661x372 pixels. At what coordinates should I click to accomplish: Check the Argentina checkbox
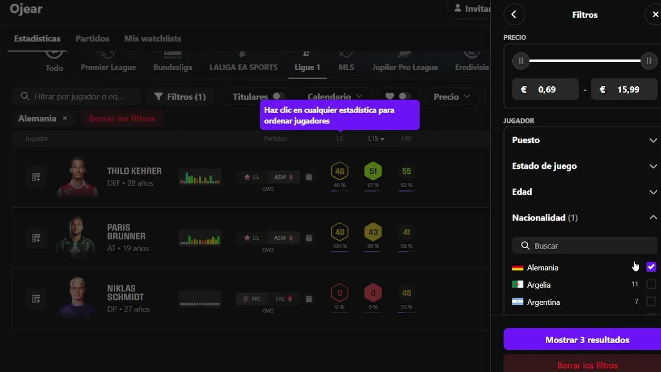pos(651,301)
